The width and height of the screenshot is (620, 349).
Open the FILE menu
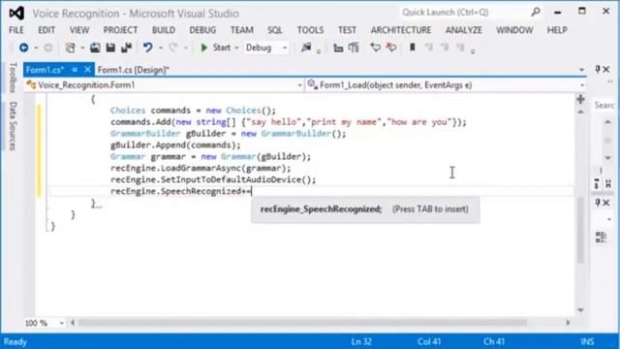pos(16,30)
